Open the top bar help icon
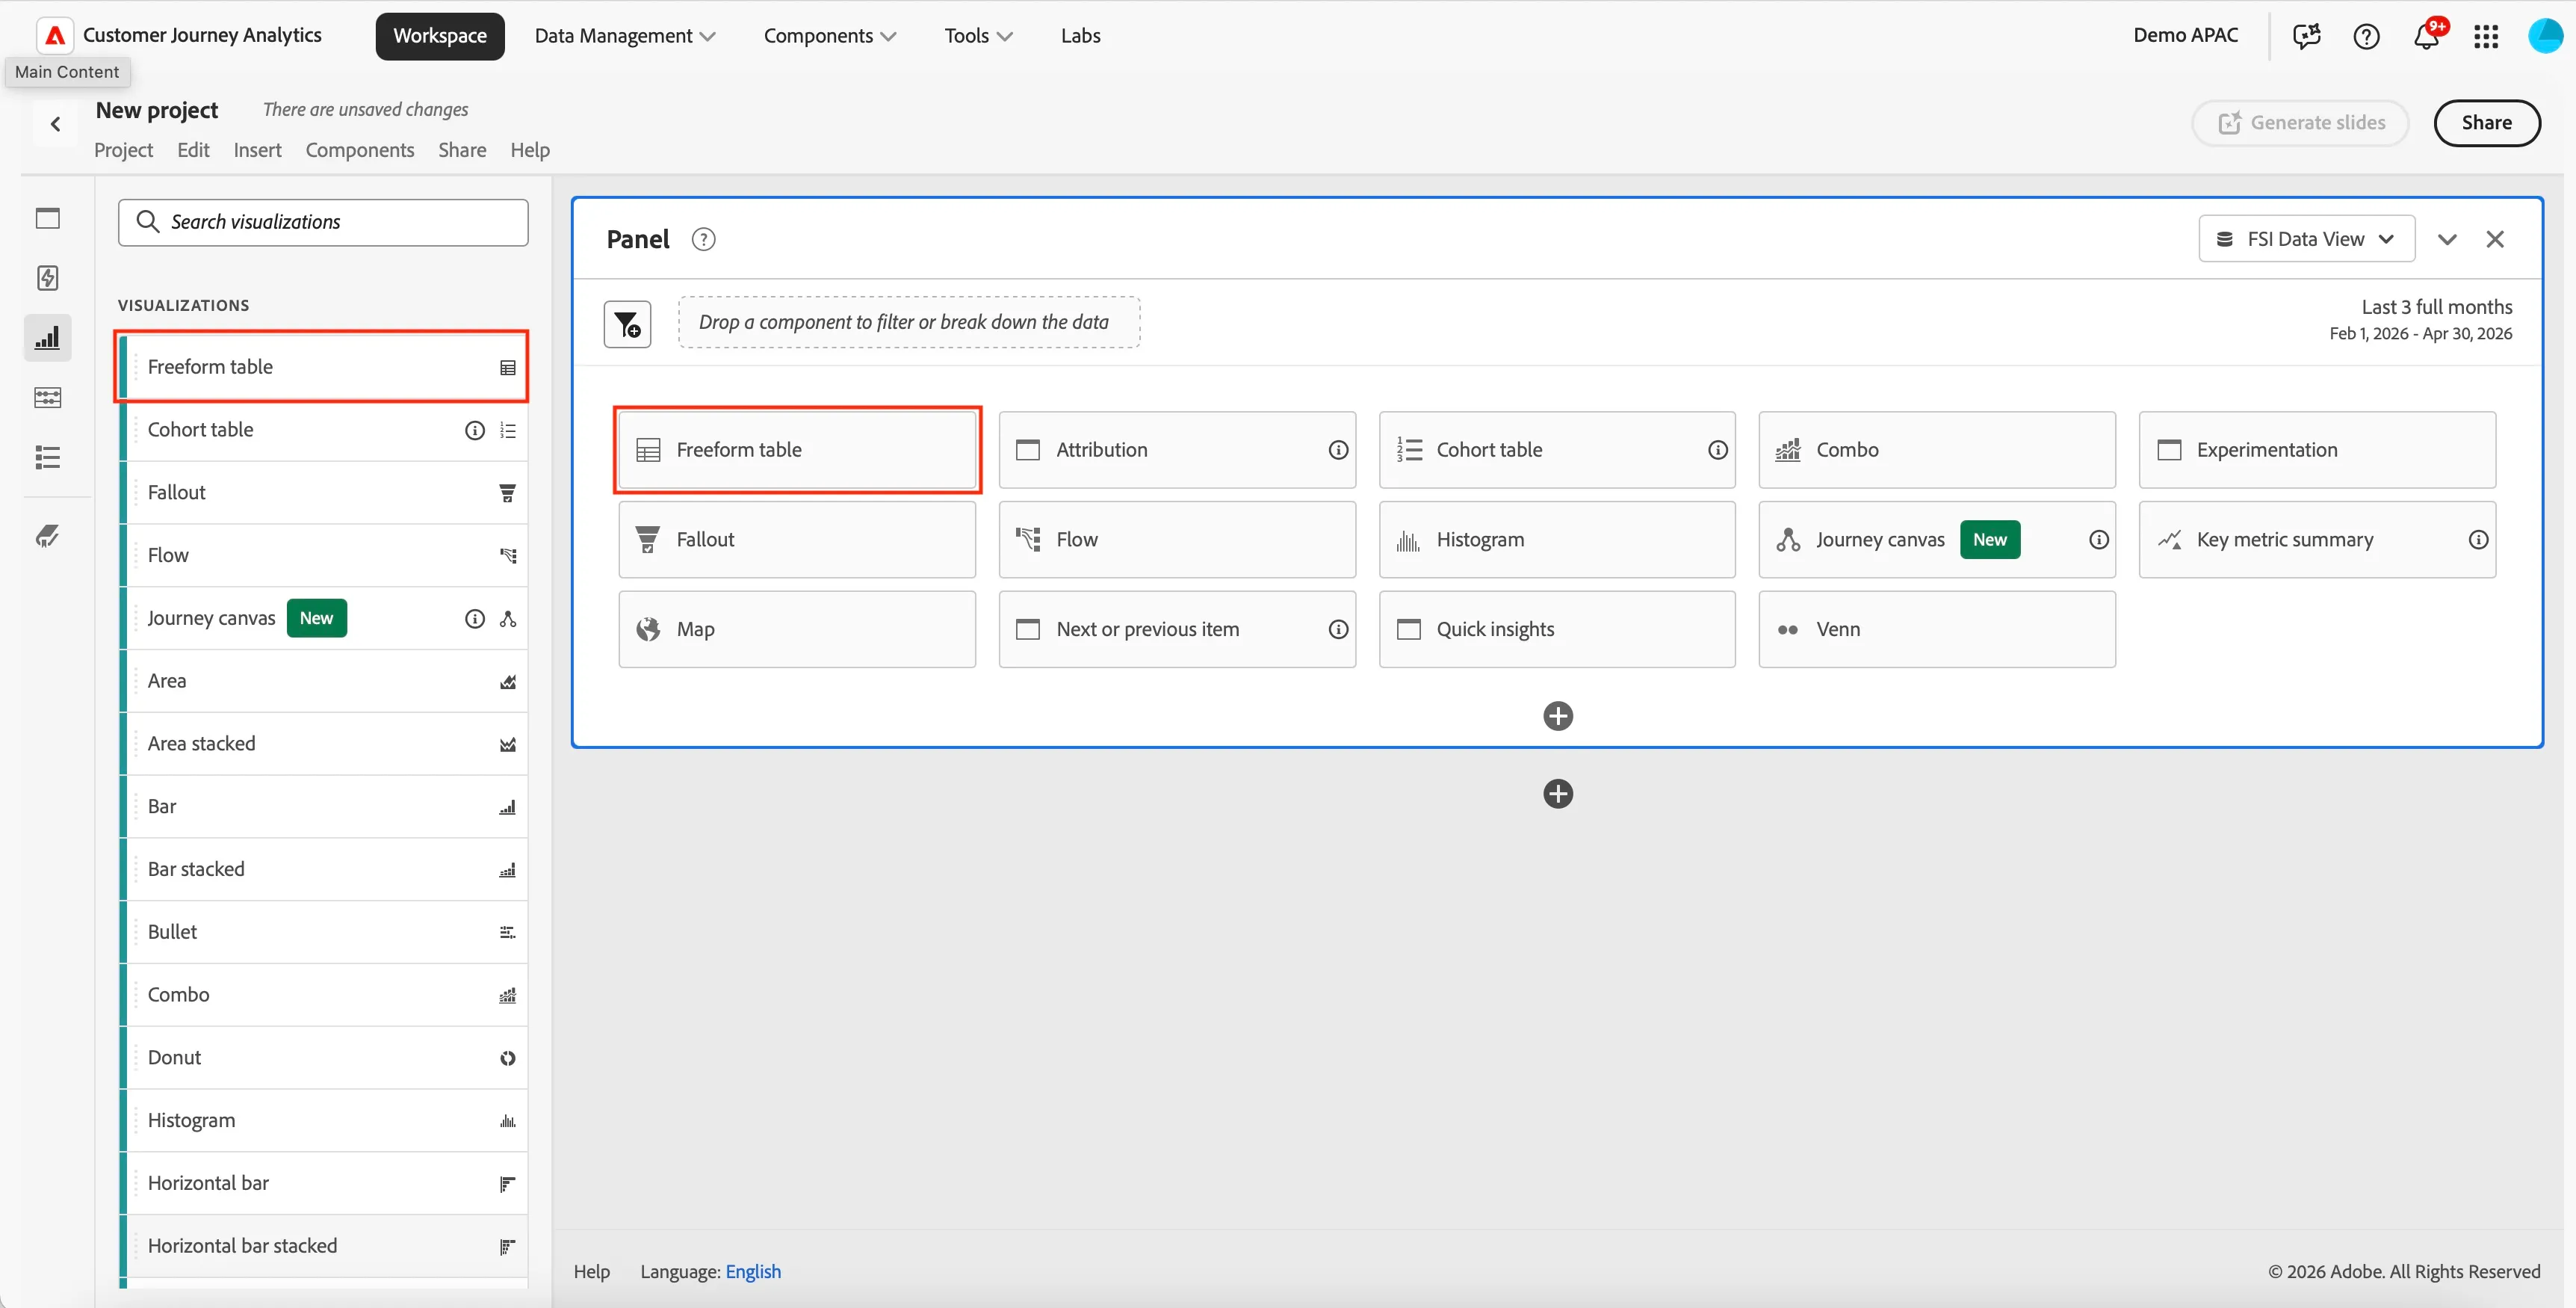 tap(2366, 36)
